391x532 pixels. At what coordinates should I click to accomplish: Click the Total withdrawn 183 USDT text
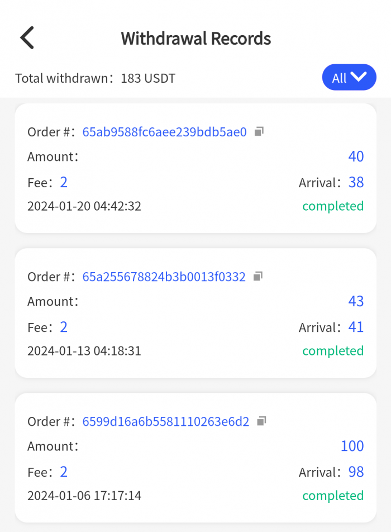point(96,78)
